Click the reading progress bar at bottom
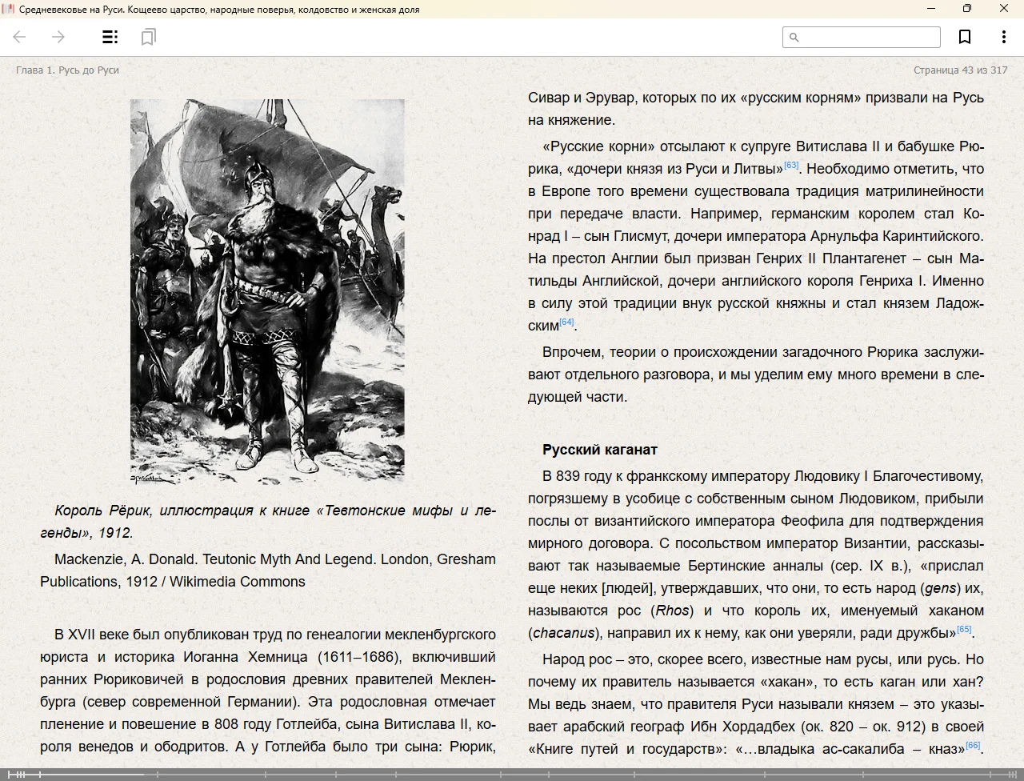The width and height of the screenshot is (1024, 781). point(512,775)
